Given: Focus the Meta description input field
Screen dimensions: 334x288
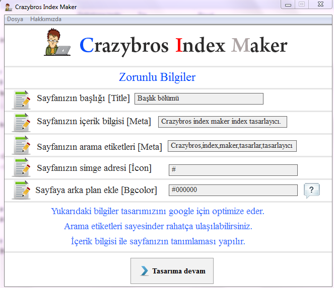Looking at the screenshot, I should (222, 122).
